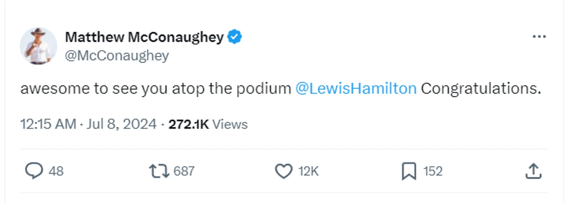Open Matthew McConaughey's profile picture

[x=39, y=46]
